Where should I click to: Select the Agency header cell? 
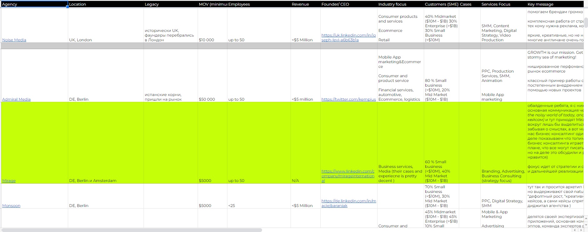click(34, 4)
